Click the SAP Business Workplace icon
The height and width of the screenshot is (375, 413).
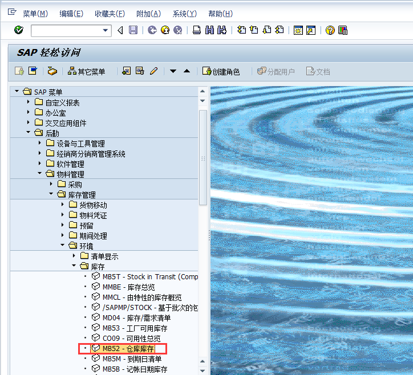[52, 71]
